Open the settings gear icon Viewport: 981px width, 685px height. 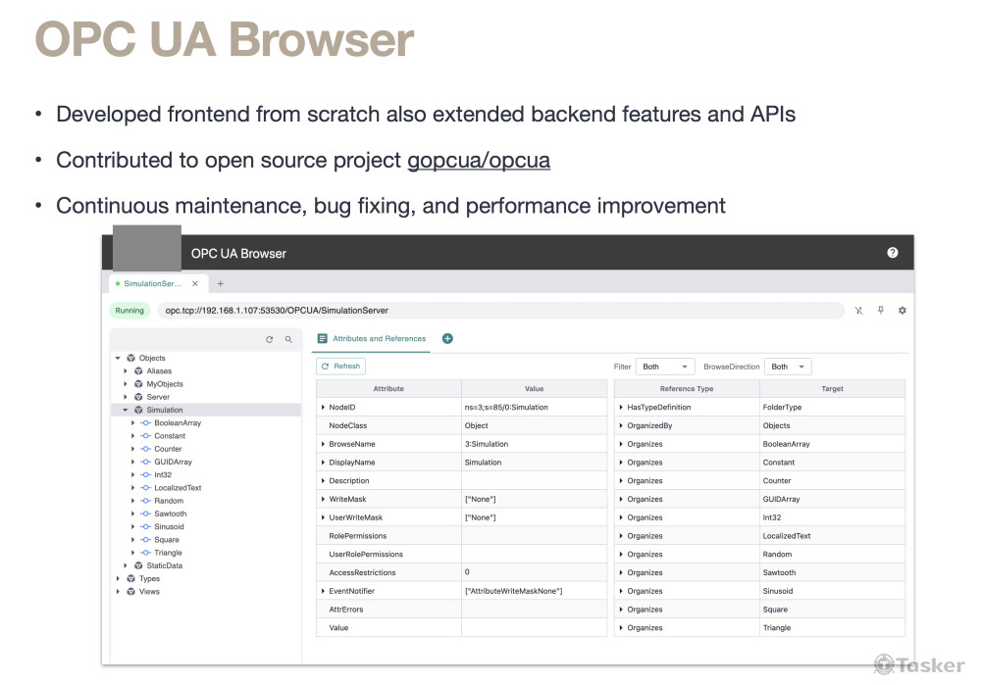(902, 311)
